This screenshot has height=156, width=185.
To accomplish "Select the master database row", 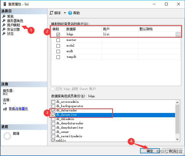I will [x=116, y=40].
